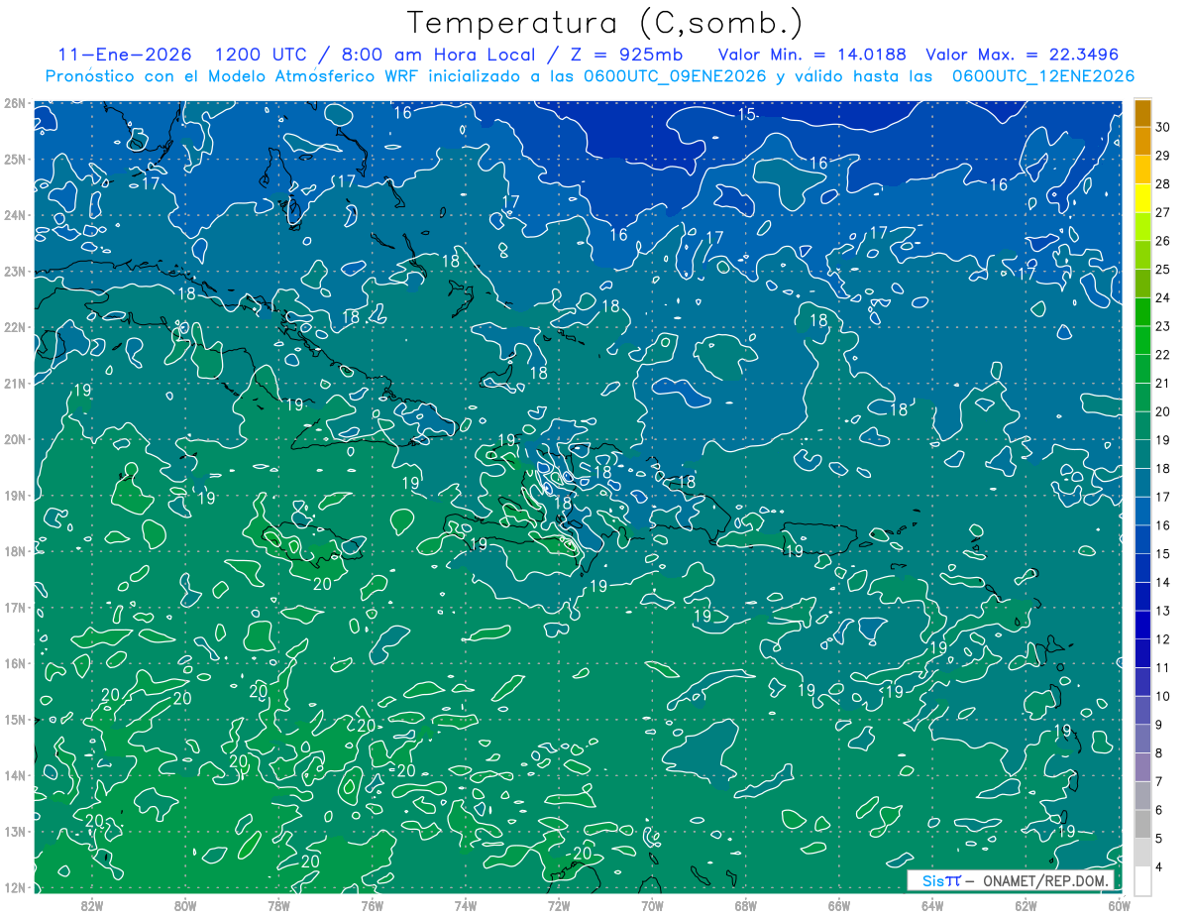Click the white bottom segment of color bar
Screen dimensions: 1189x919
tap(1143, 880)
